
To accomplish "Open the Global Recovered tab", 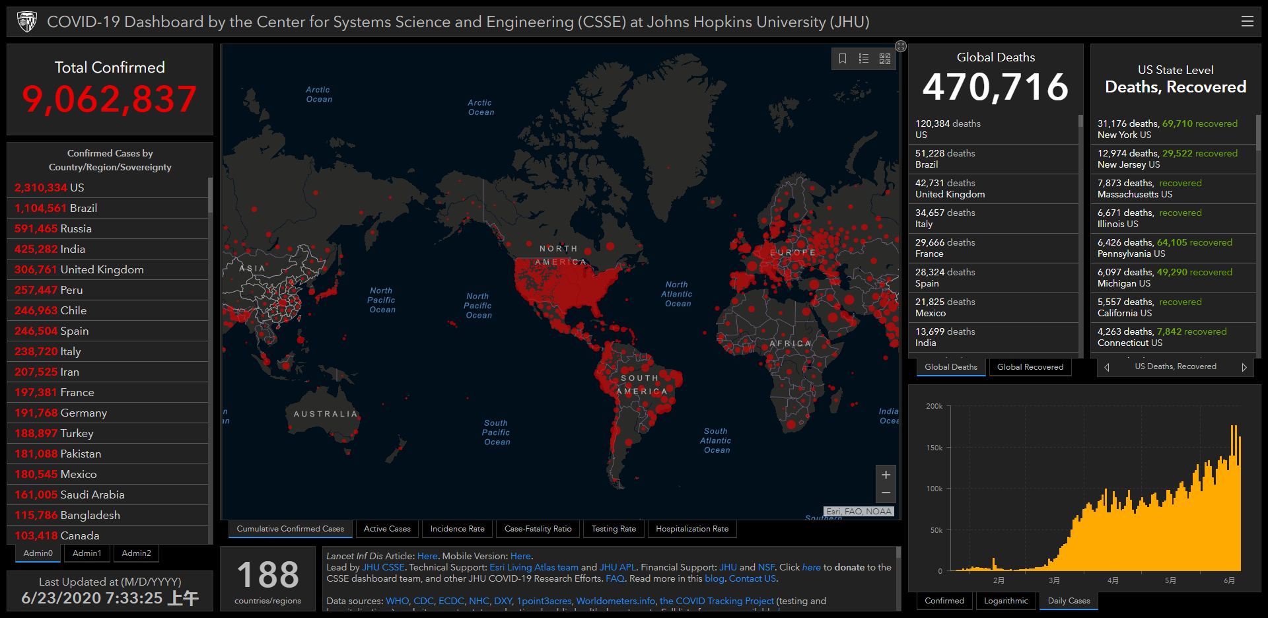I will point(1030,367).
